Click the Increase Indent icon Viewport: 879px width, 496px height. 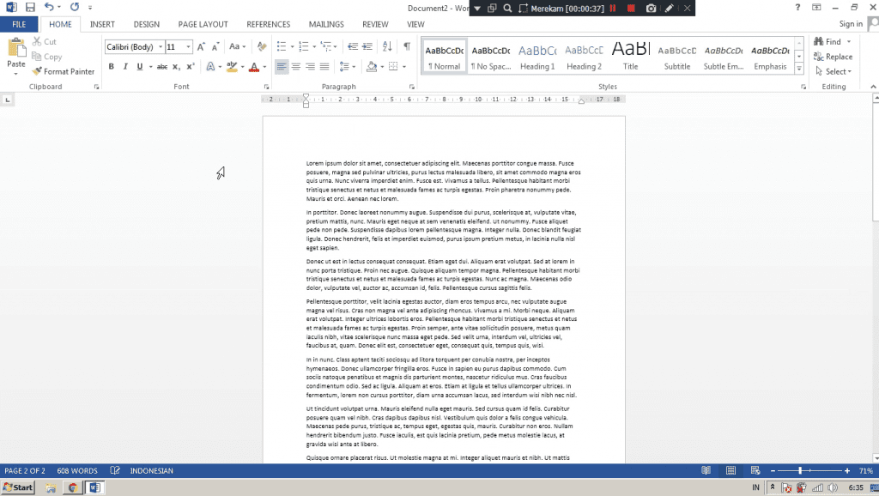367,46
